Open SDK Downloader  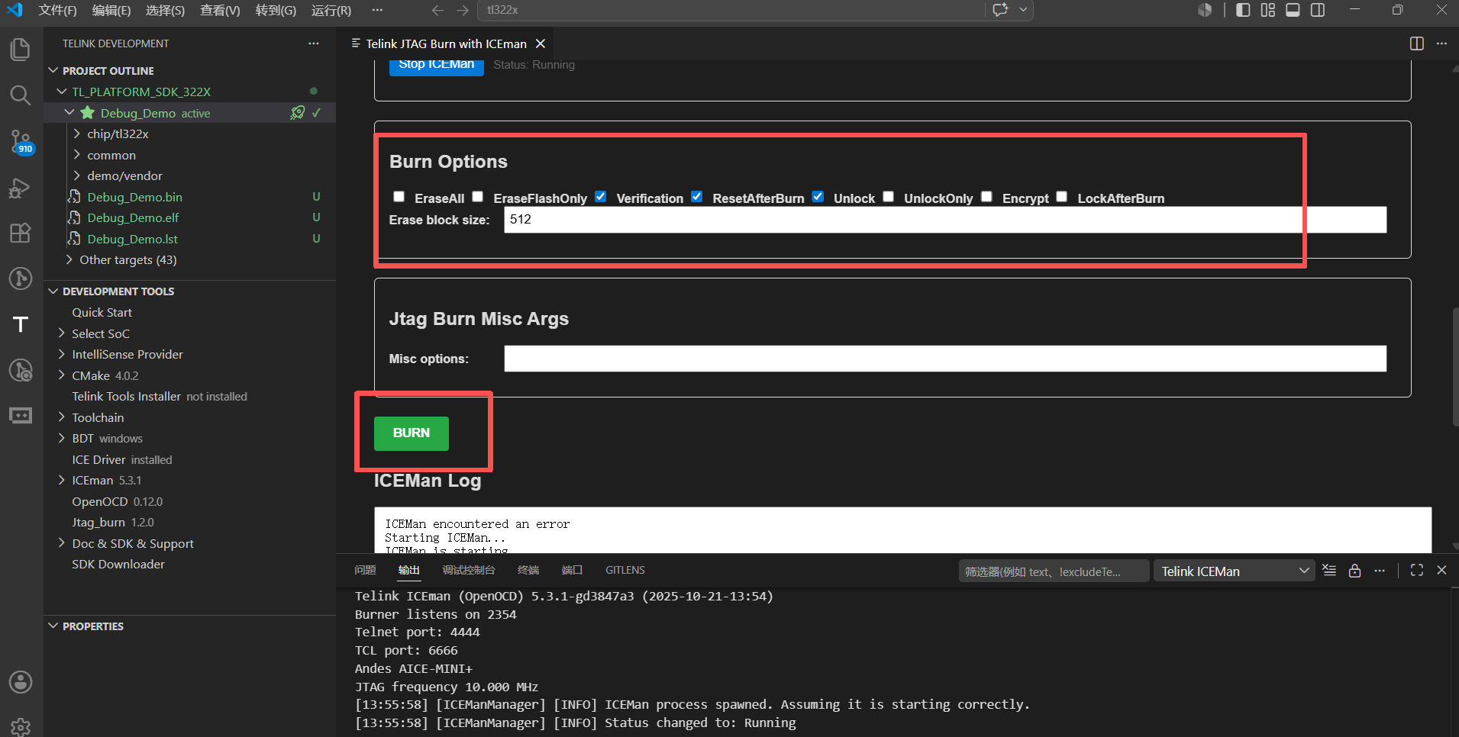[x=118, y=564]
